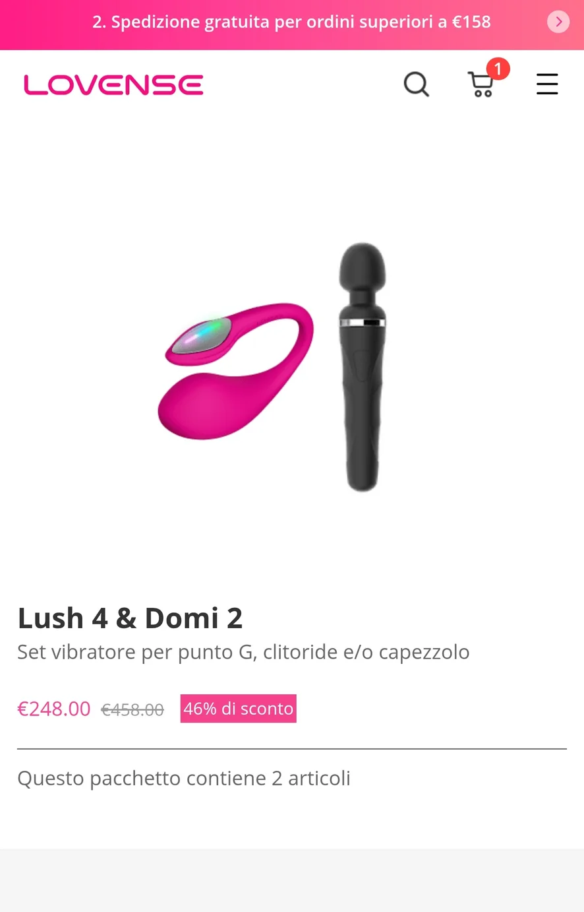This screenshot has width=584, height=912.
Task: Open search with the magnifier icon
Action: 416,84
